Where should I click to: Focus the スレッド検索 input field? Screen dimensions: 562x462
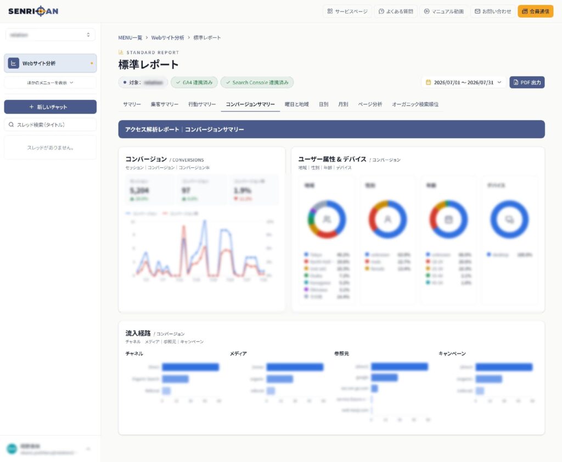50,125
